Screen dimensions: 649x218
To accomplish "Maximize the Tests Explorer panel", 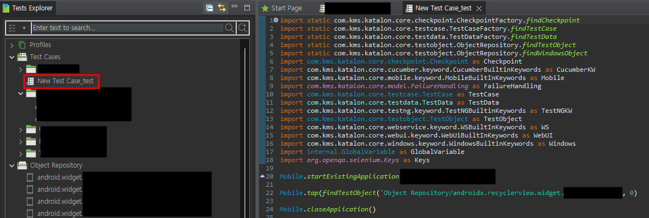I will click(247, 8).
